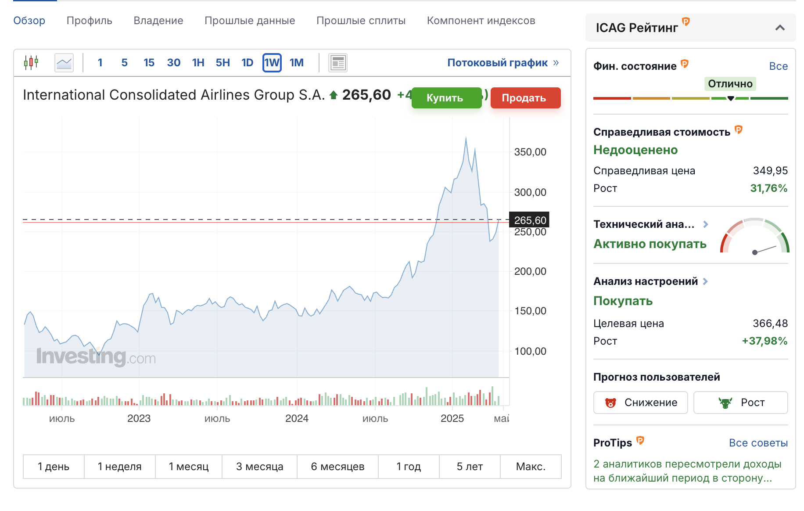804x511 pixels.
Task: Select the 1W interval
Action: (x=272, y=63)
